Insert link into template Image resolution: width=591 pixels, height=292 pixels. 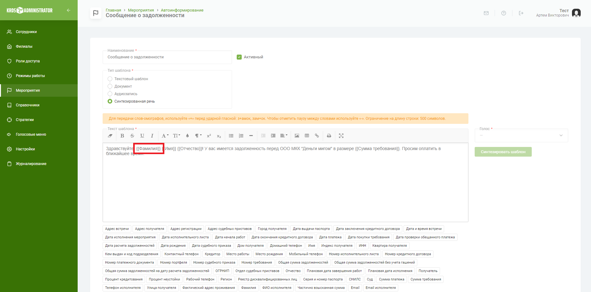(317, 136)
